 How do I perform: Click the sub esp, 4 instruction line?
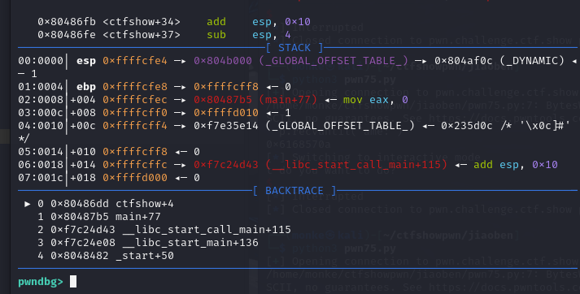pyautogui.click(x=164, y=35)
